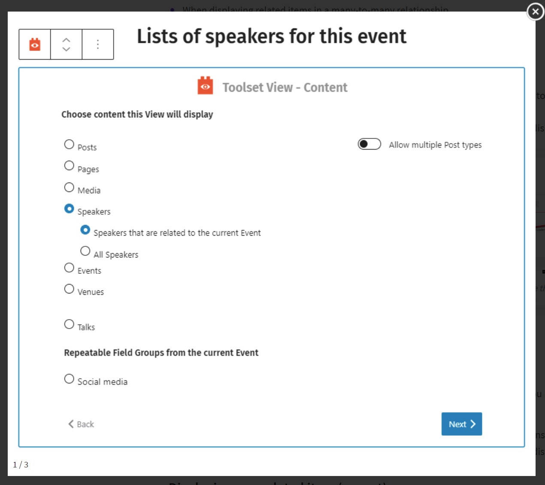Select the Posts radio option
Image resolution: width=545 pixels, height=485 pixels.
tap(69, 144)
